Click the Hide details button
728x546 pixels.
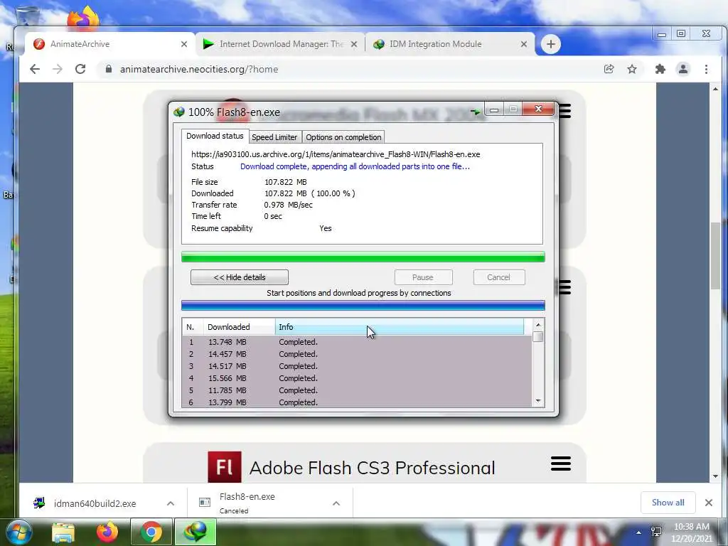click(239, 277)
